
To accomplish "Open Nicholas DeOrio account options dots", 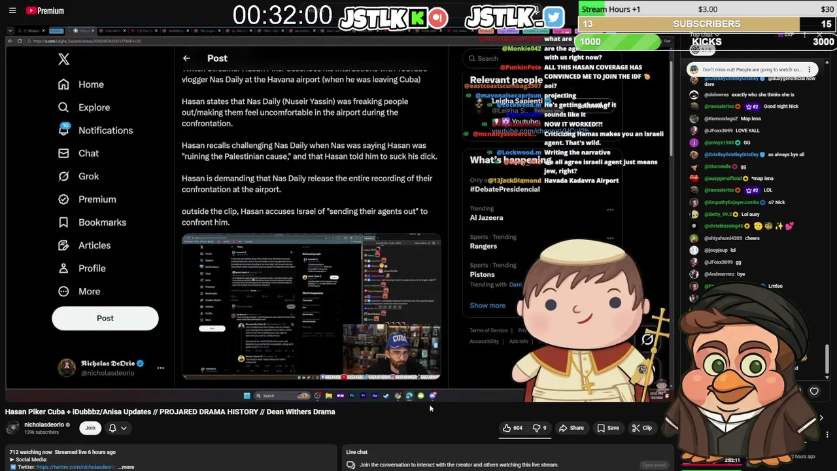I will point(160,368).
